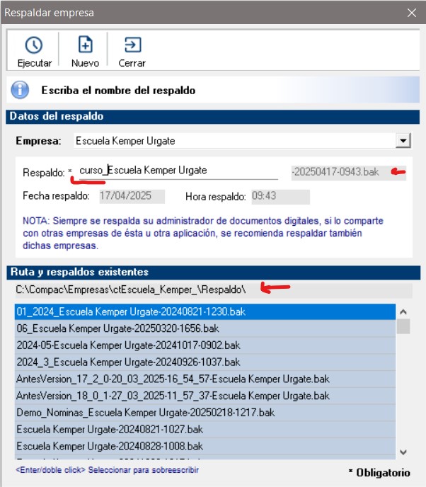The height and width of the screenshot is (487, 426).
Task: Select Escuela Kemper Urgate-20240828-1008.bak backup
Action: (110, 446)
